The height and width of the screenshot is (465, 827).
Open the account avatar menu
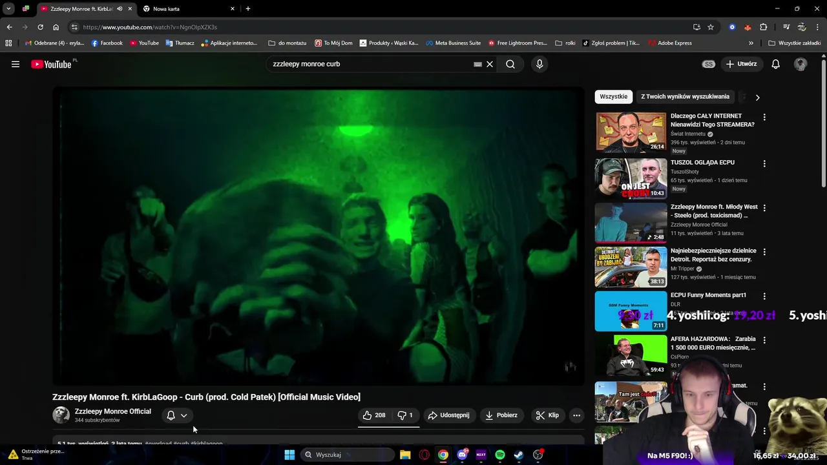[801, 64]
